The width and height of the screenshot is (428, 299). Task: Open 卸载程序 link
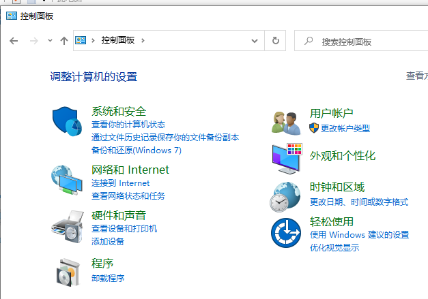coord(108,278)
